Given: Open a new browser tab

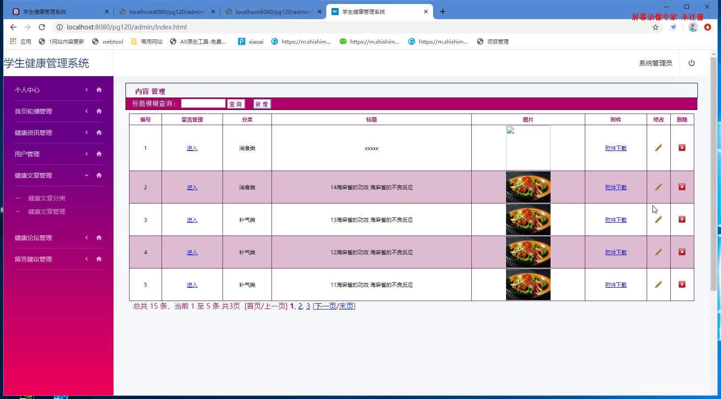Looking at the screenshot, I should coord(442,12).
